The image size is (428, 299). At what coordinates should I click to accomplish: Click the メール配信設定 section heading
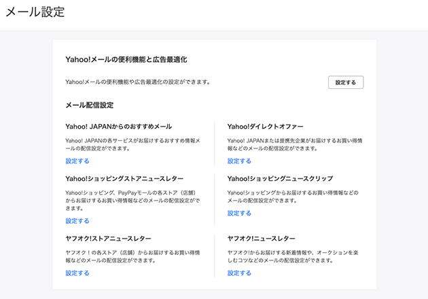tap(89, 105)
